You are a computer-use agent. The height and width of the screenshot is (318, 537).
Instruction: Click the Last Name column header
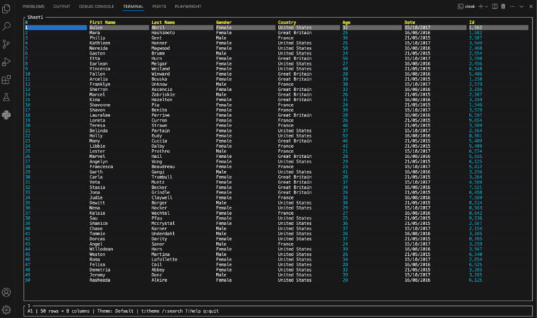163,23
